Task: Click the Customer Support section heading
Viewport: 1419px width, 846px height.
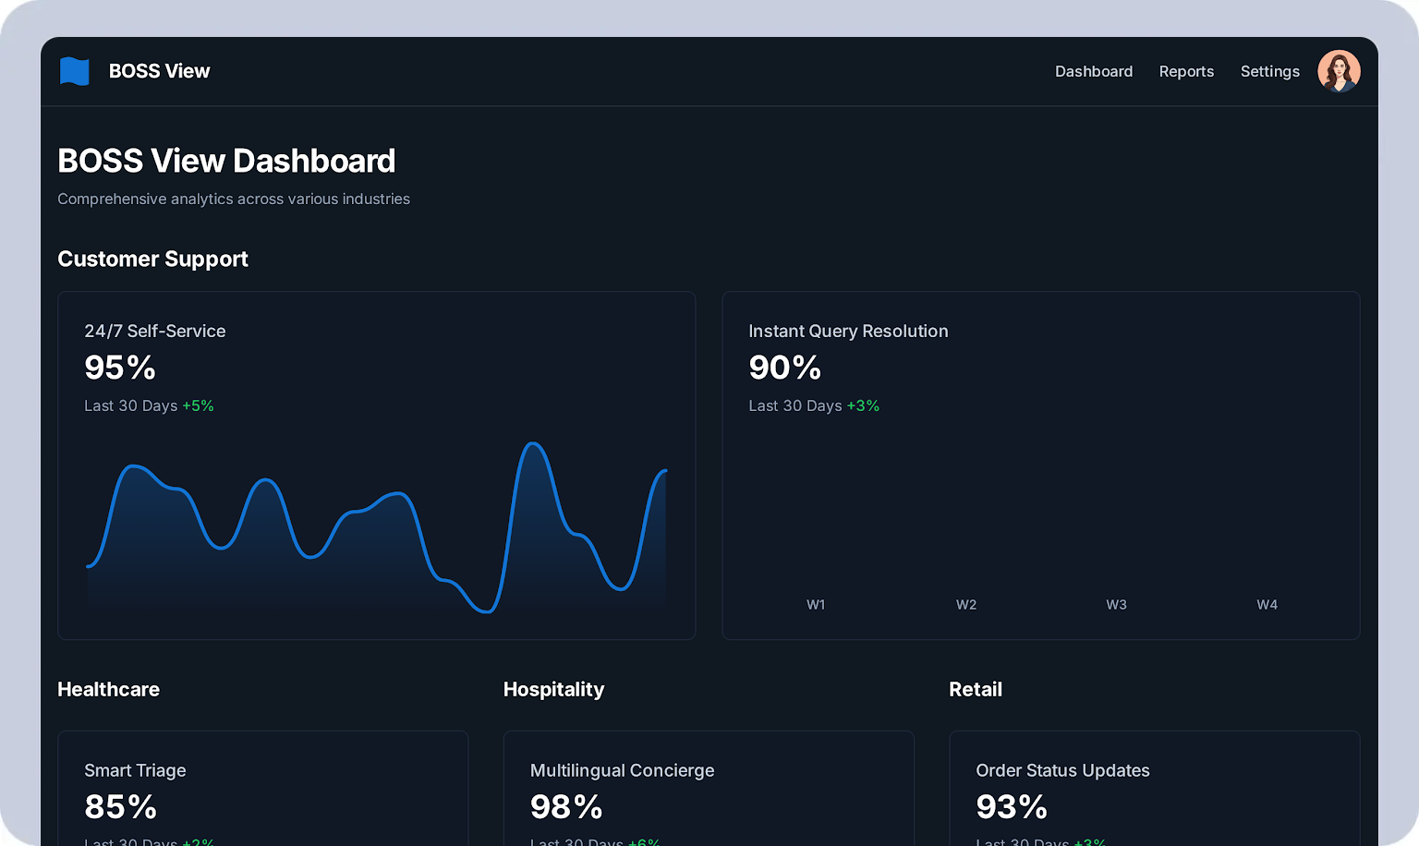Action: (x=152, y=259)
